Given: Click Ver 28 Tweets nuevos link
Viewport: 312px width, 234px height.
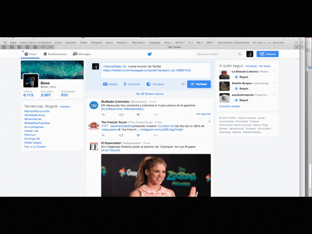Looking at the screenshot, I should point(149,94).
